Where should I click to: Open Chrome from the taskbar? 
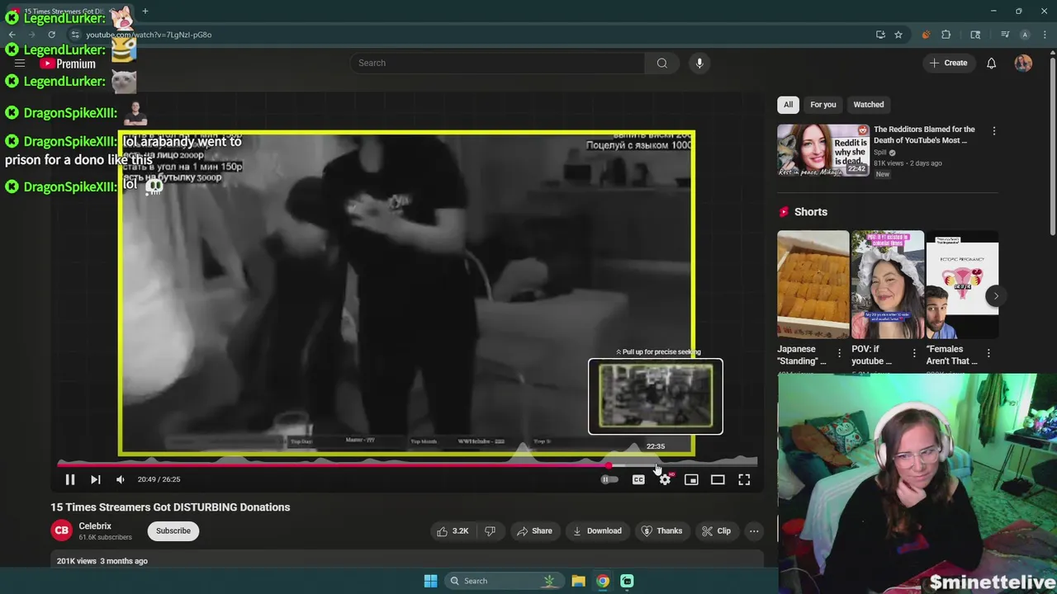(603, 581)
